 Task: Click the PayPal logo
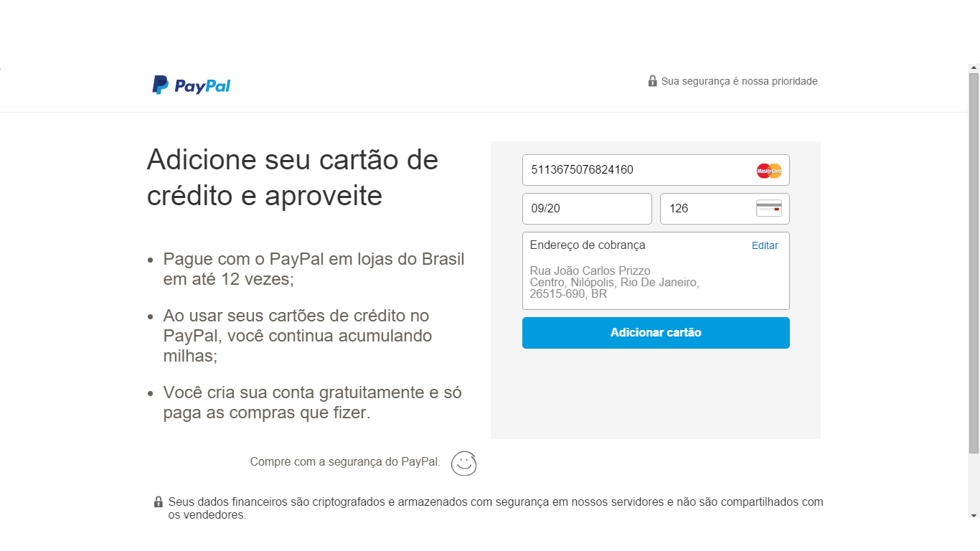191,85
